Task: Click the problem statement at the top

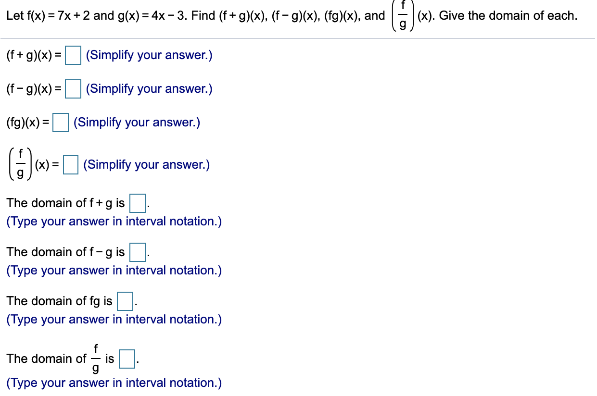Action: 192,15
